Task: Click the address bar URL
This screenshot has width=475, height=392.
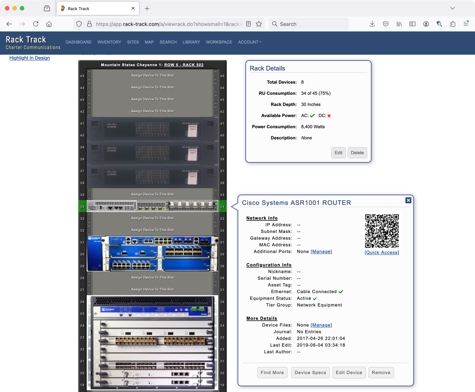Action: [169, 24]
